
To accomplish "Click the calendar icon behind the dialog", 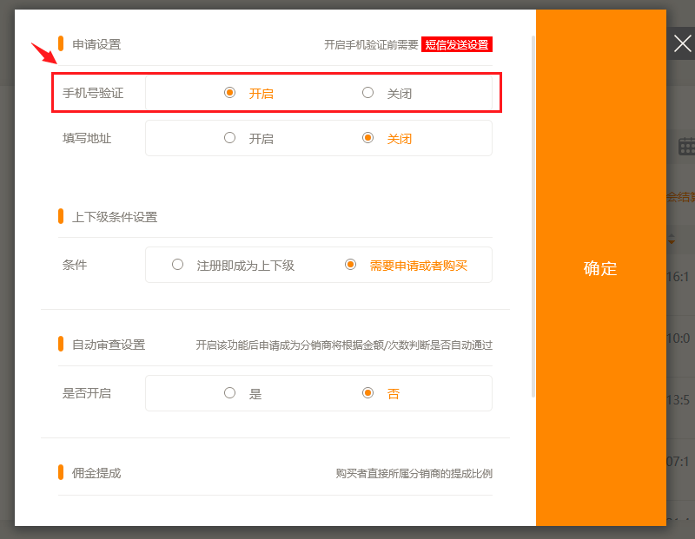I will tap(685, 146).
